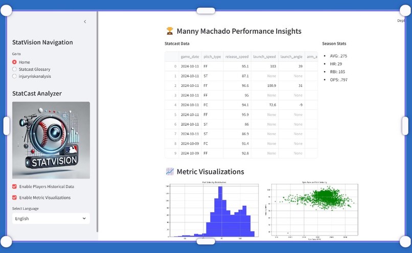The image size is (412, 253).
Task: Toggle Enable Metric Visualizations checkbox
Action: pyautogui.click(x=14, y=198)
